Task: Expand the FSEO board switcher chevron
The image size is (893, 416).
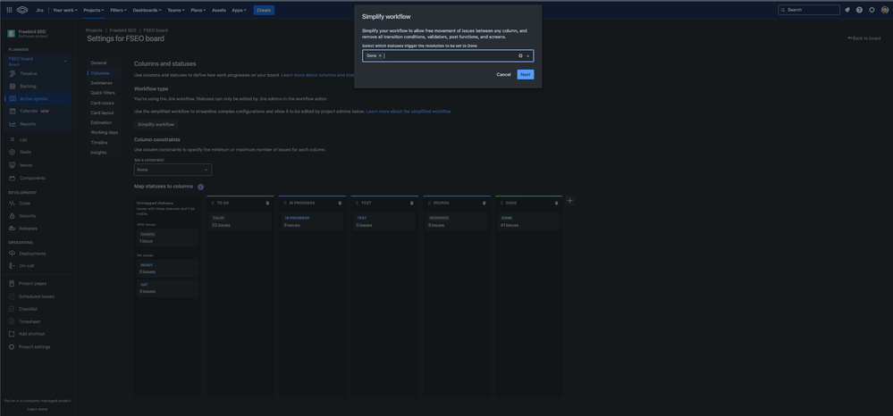Action: click(x=65, y=61)
